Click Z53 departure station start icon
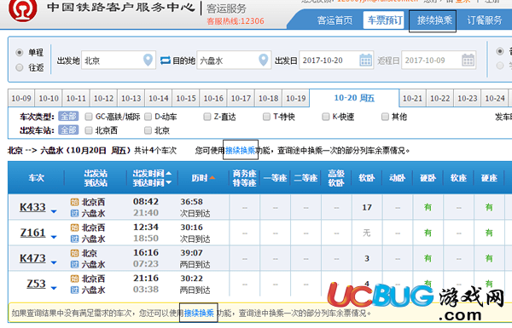The height and width of the screenshot is (328, 512). (74, 279)
